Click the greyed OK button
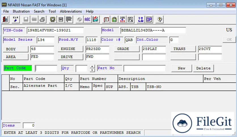 229,40
